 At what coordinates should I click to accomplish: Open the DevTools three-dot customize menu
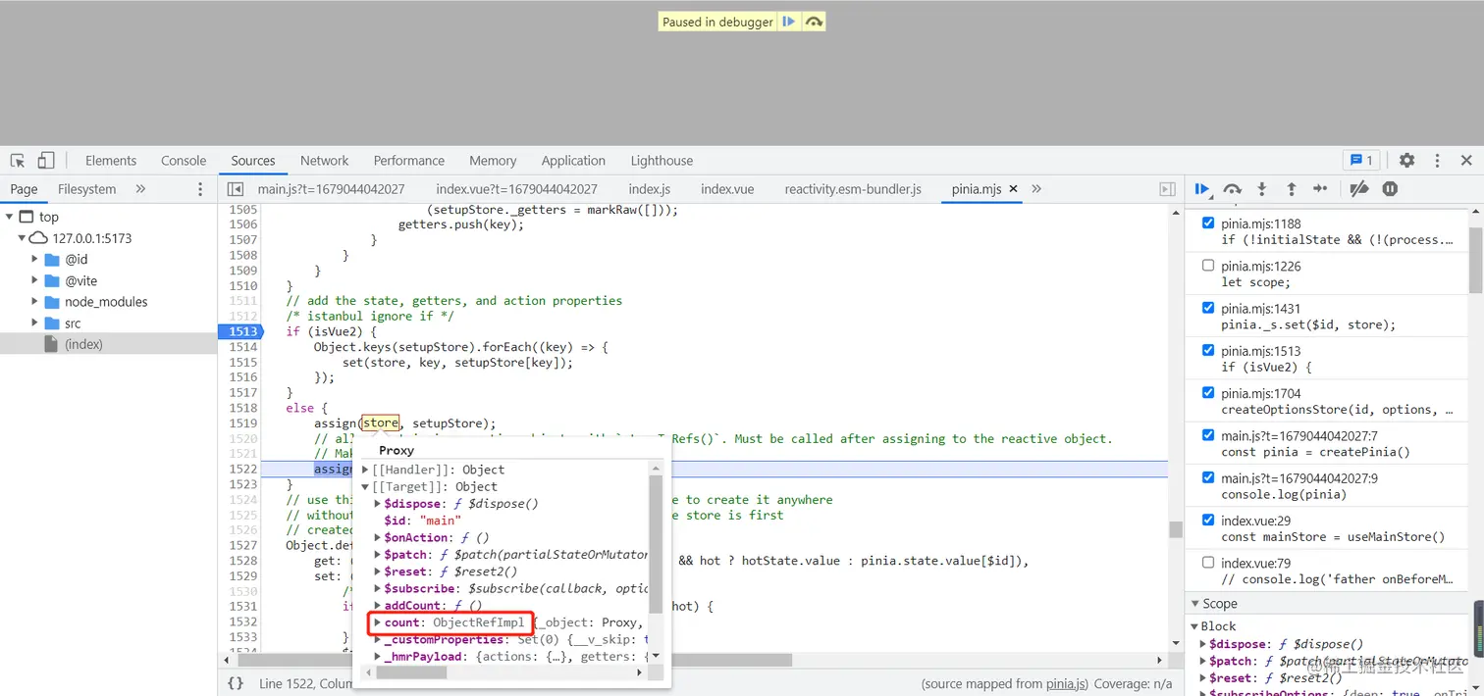pos(1437,161)
